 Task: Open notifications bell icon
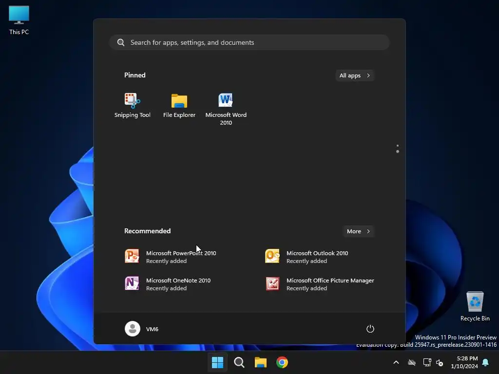486,362
